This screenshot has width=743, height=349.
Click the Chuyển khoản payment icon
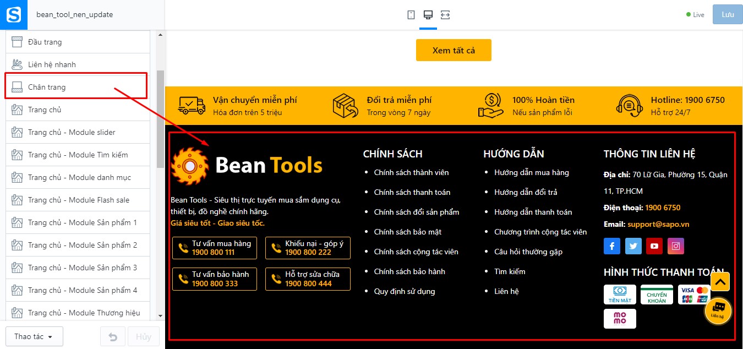coord(657,295)
